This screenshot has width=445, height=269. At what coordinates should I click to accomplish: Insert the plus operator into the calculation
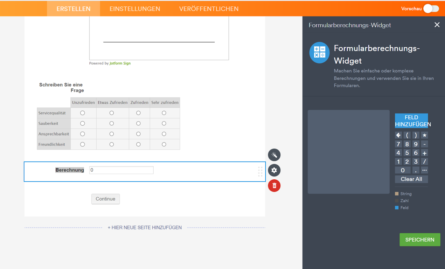[424, 153]
